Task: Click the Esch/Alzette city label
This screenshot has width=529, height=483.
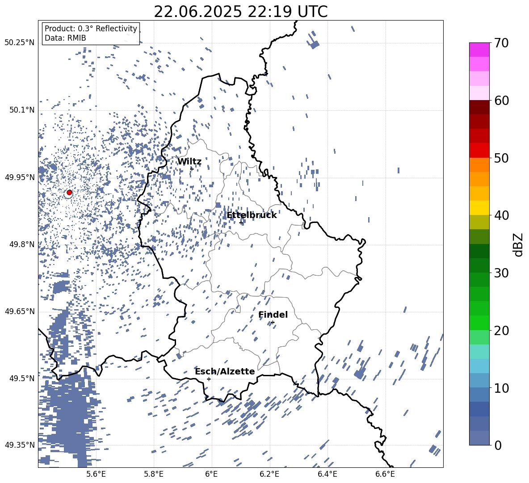Action: click(x=225, y=371)
